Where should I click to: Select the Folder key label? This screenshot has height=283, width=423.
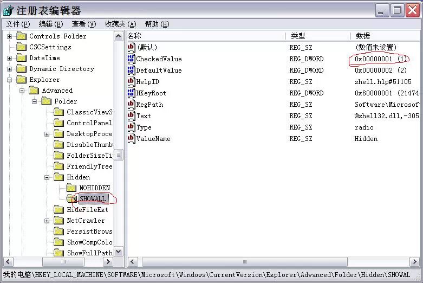pos(66,101)
